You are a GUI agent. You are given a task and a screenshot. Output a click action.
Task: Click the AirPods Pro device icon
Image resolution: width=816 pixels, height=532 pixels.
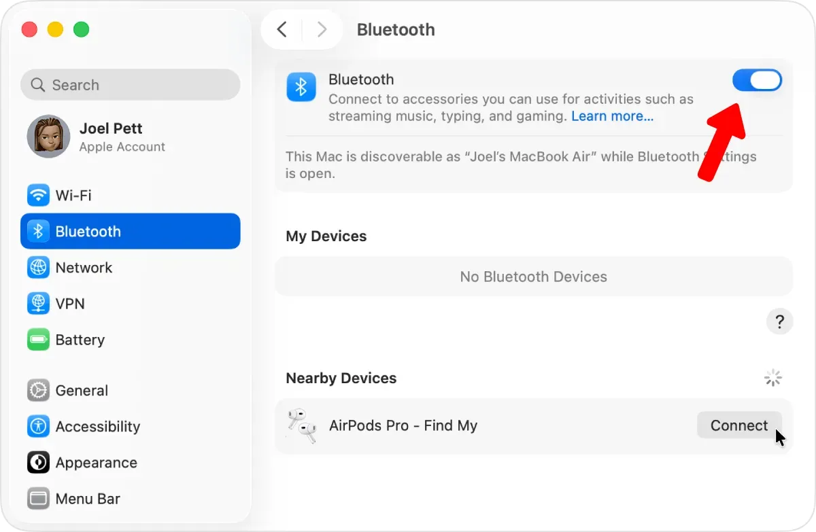click(302, 426)
